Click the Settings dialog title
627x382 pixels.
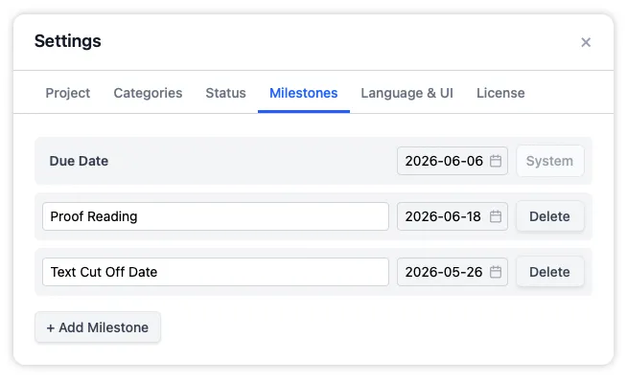point(67,41)
